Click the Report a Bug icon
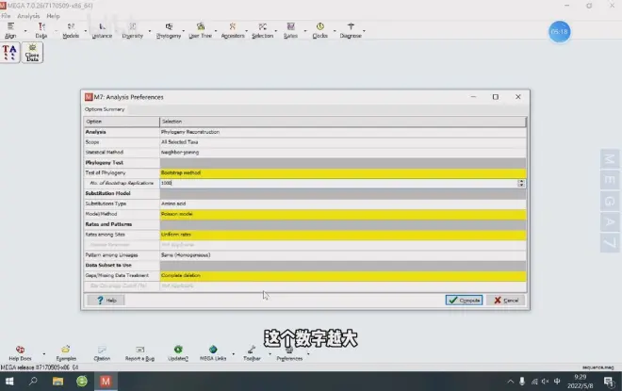The image size is (622, 391). pyautogui.click(x=139, y=352)
